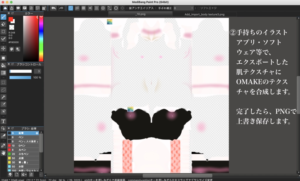This screenshot has width=300, height=181.
Task: Click the canvas horizontal scrollbar thumb
Action: coord(177,176)
